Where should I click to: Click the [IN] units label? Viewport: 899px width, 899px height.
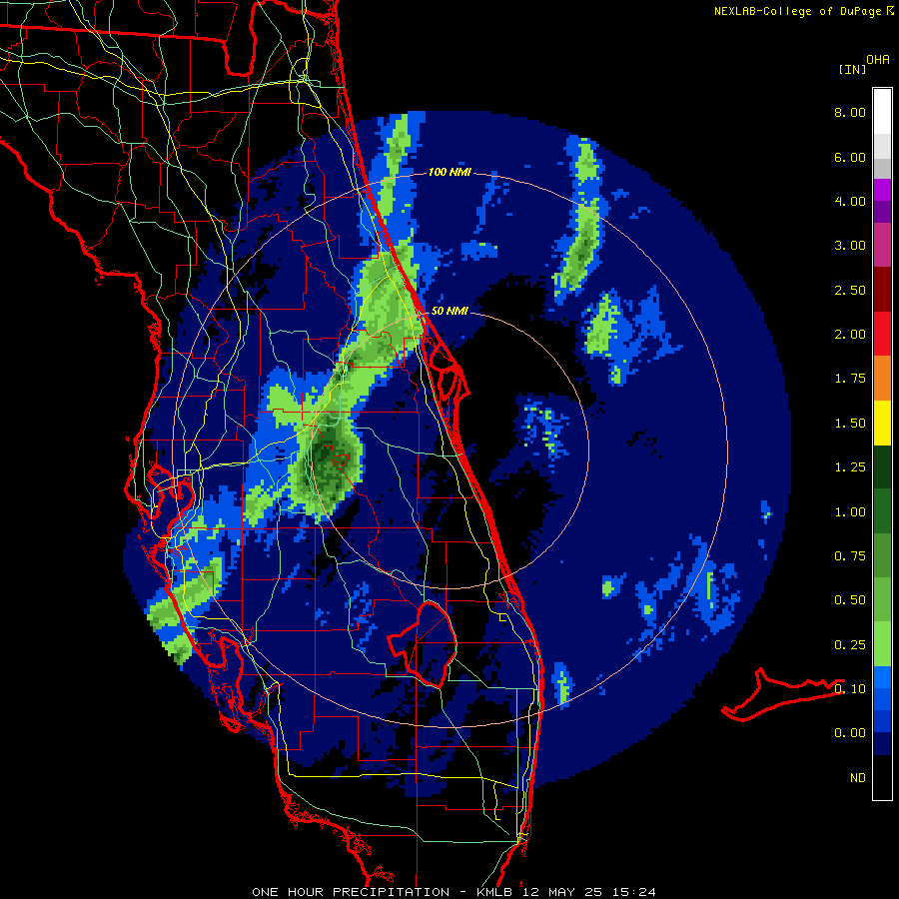tap(852, 69)
